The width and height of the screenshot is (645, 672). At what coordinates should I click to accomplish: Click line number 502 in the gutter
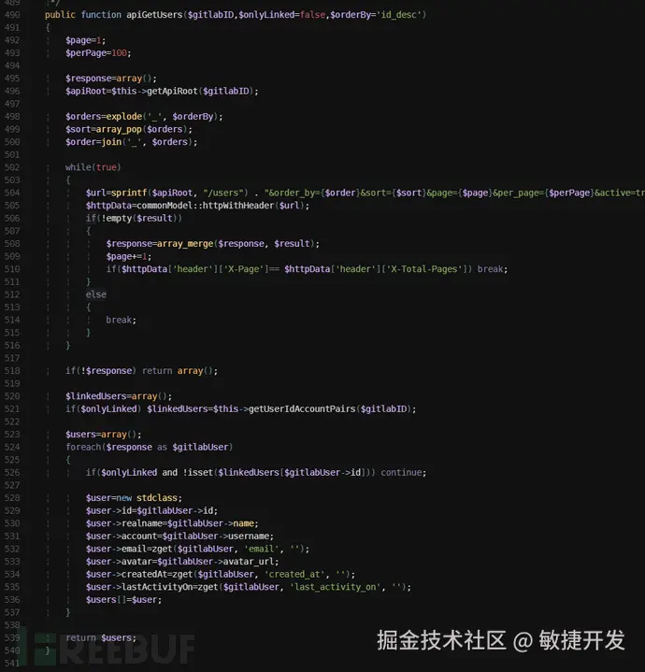pyautogui.click(x=12, y=167)
